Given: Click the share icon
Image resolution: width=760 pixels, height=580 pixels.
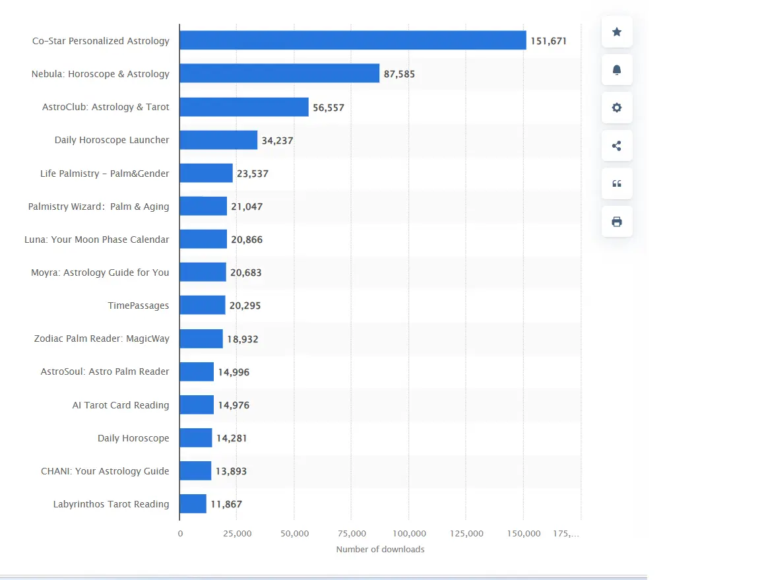Looking at the screenshot, I should [x=617, y=146].
